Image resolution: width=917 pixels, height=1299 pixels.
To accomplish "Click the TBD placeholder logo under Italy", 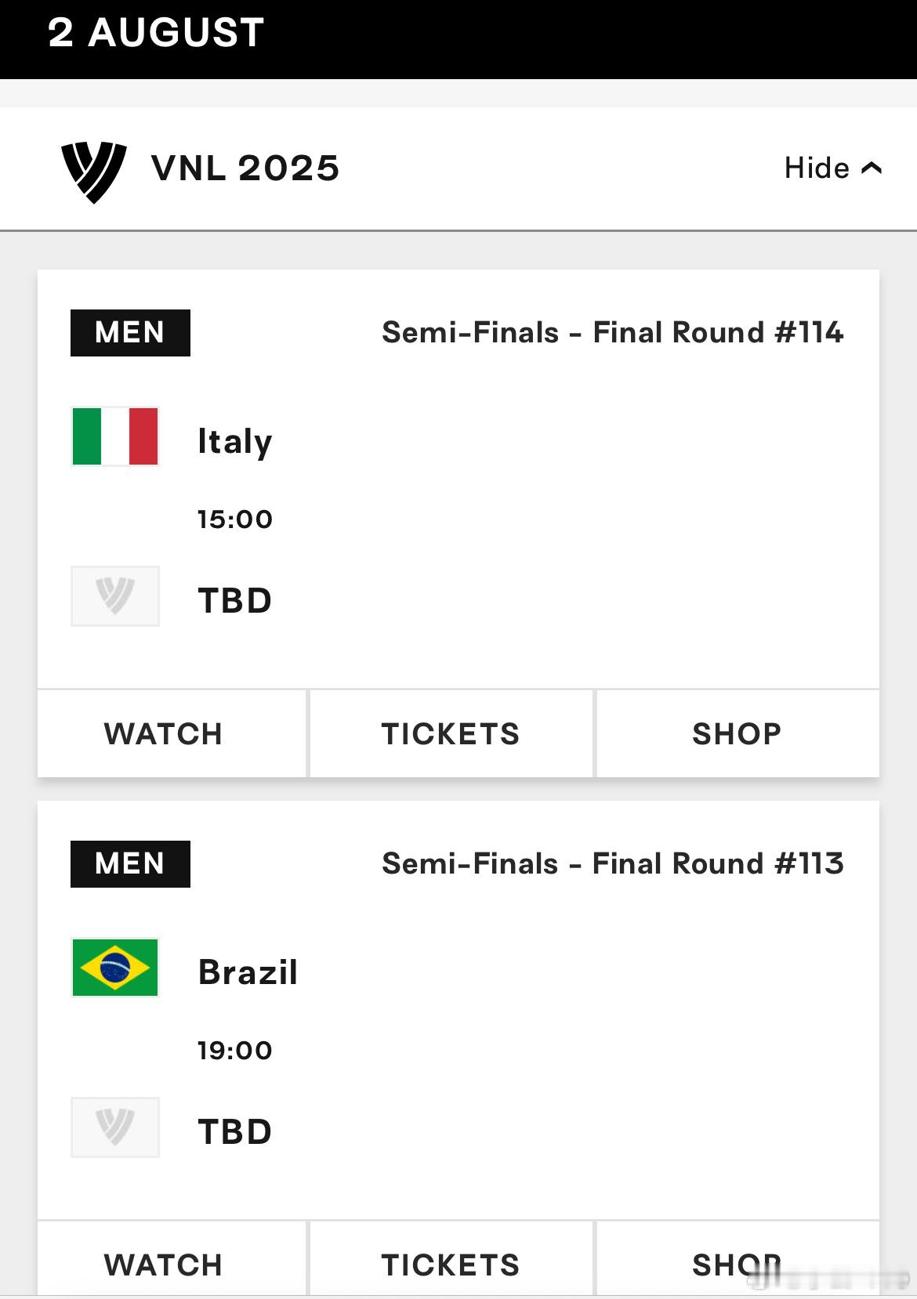I will click(x=115, y=596).
